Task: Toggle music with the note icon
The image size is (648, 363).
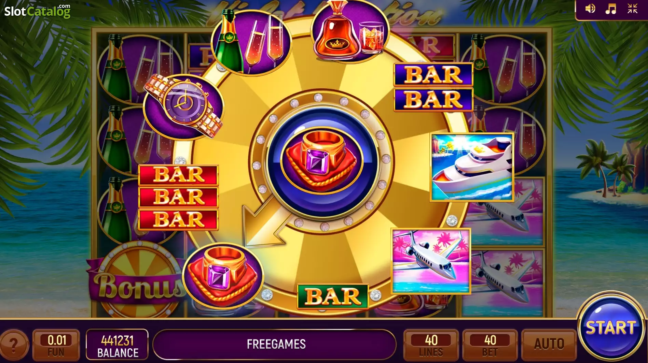Action: 610,9
